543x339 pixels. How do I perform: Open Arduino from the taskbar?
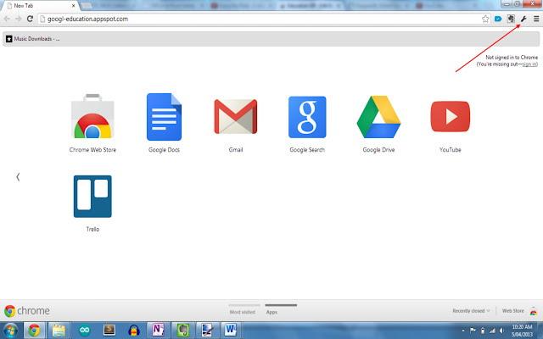(x=84, y=330)
